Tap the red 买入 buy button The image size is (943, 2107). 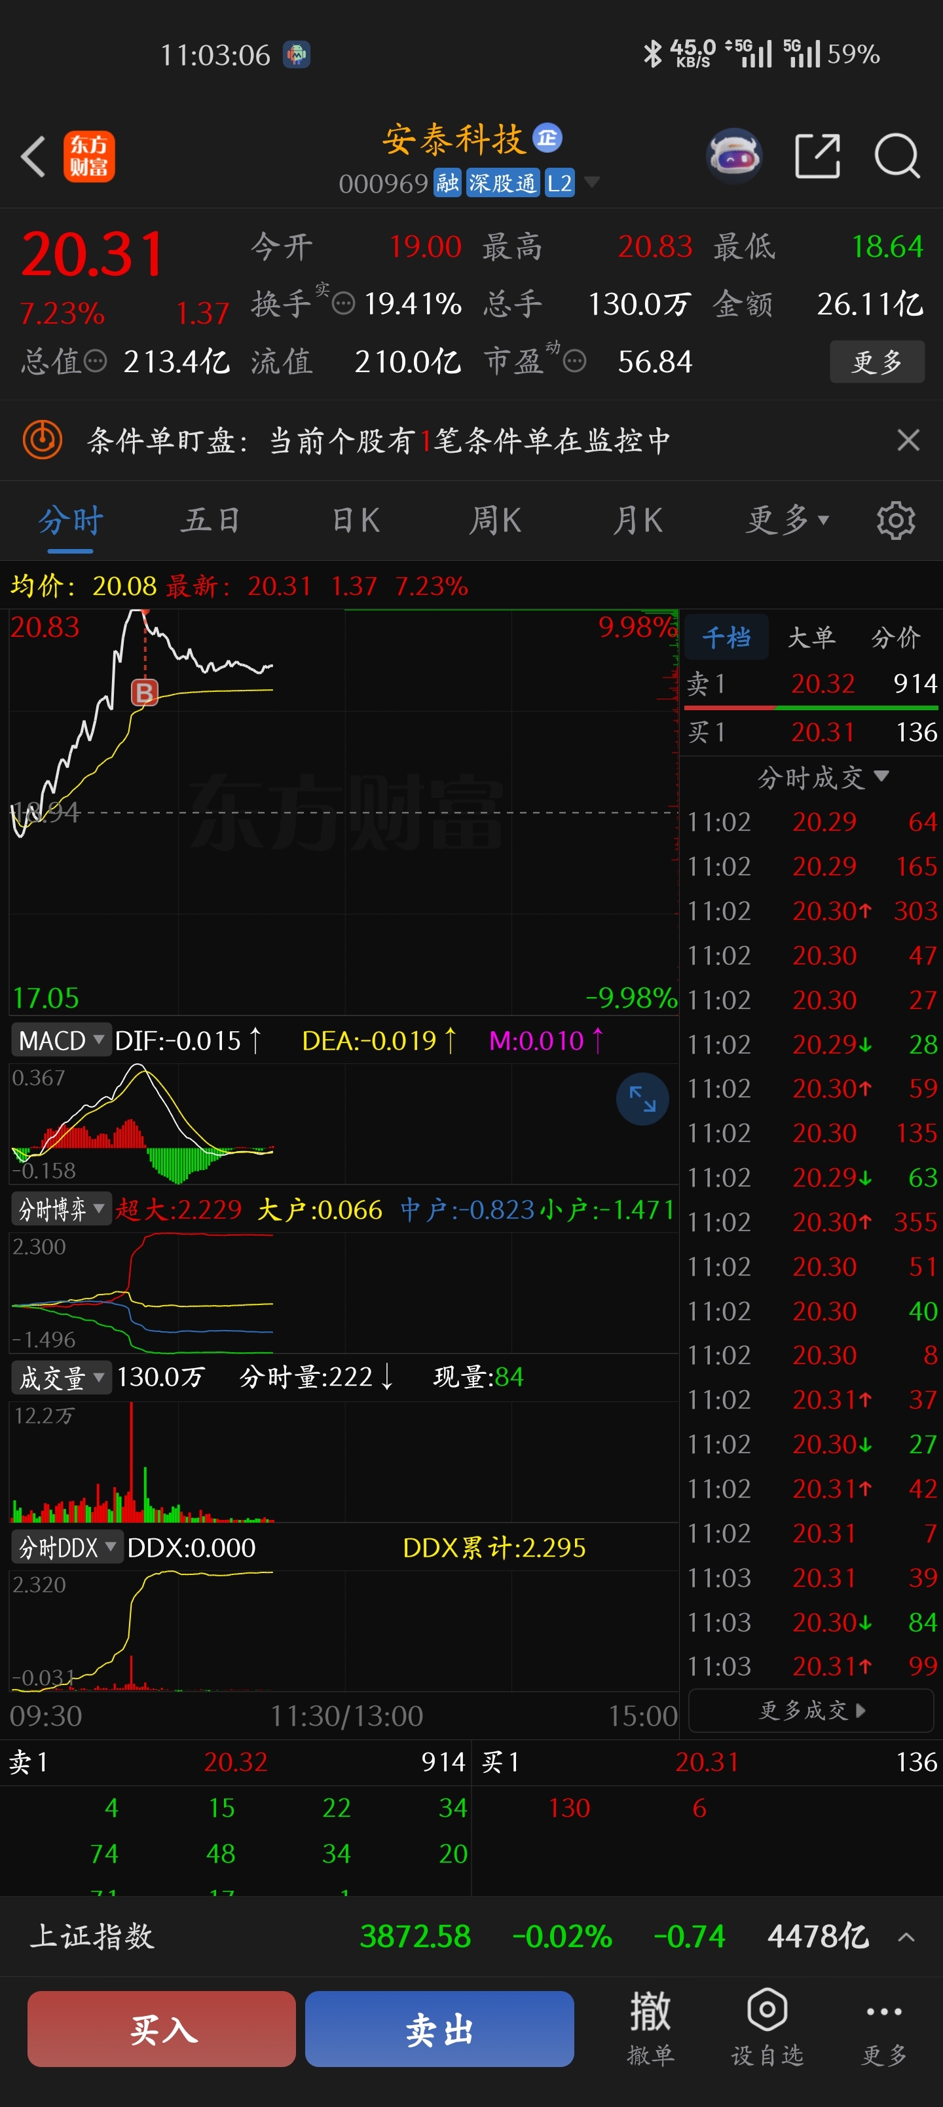click(x=162, y=2029)
